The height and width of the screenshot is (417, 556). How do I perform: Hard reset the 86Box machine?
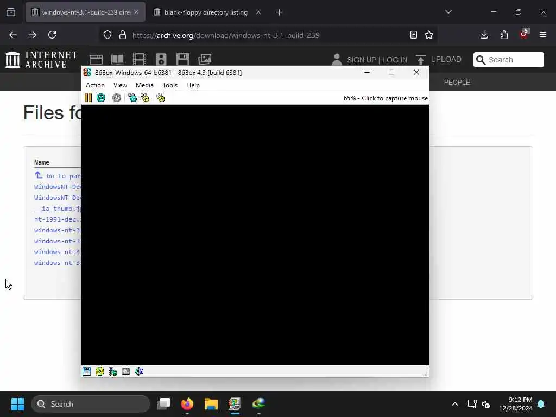click(x=101, y=98)
